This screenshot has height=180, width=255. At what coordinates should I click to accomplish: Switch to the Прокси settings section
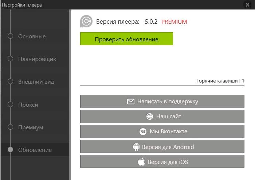[x=28, y=104]
